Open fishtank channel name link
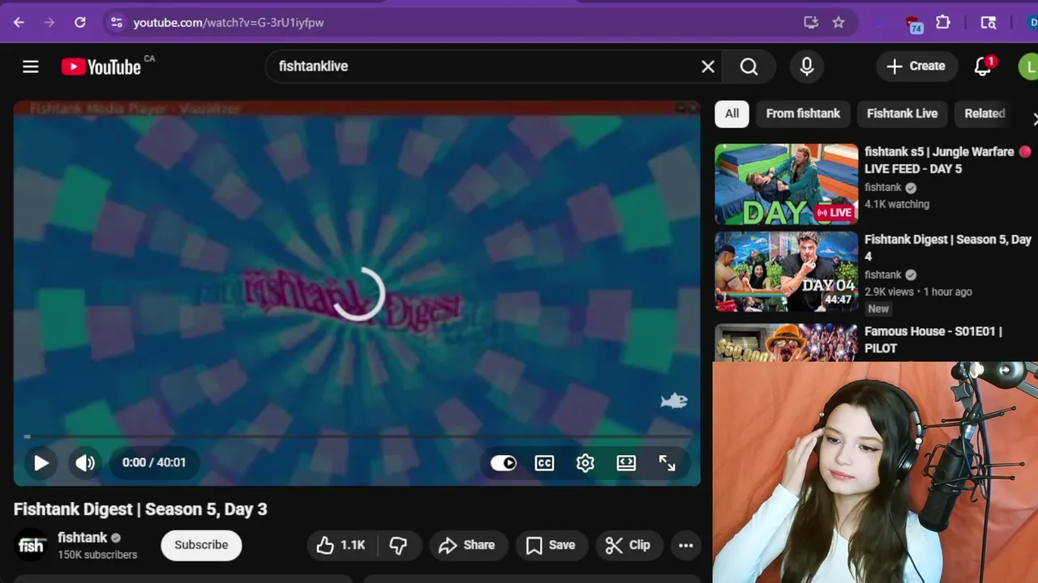The width and height of the screenshot is (1038, 583). point(83,538)
